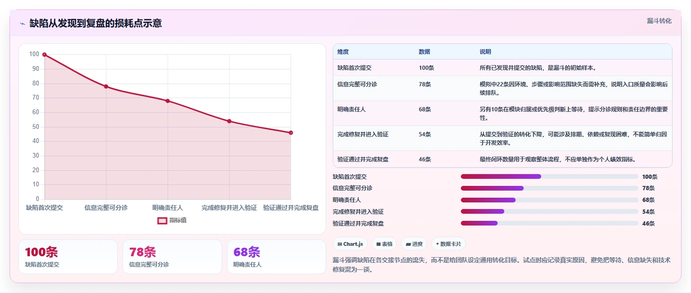Click the x-axis label 明确责任人 in the chart
The width and height of the screenshot is (691, 293).
click(167, 208)
